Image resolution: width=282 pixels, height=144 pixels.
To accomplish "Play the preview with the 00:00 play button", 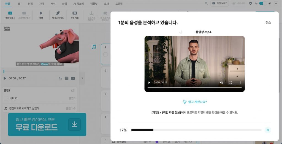I will [x=5, y=78].
